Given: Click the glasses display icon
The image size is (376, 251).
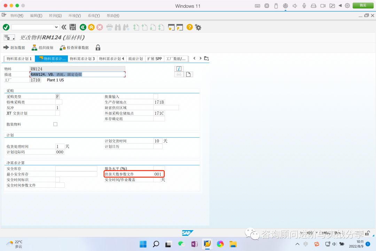Looking at the screenshot, I should 179,74.
